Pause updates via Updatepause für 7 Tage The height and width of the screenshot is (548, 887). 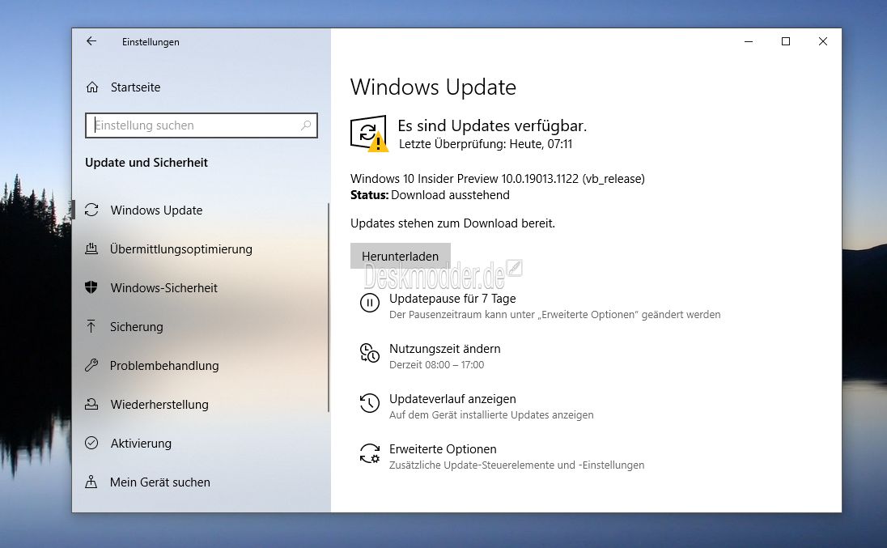click(x=452, y=298)
